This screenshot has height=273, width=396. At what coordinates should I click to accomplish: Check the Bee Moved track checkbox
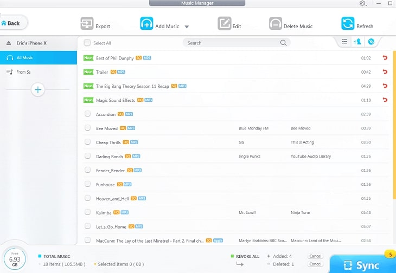pos(88,128)
